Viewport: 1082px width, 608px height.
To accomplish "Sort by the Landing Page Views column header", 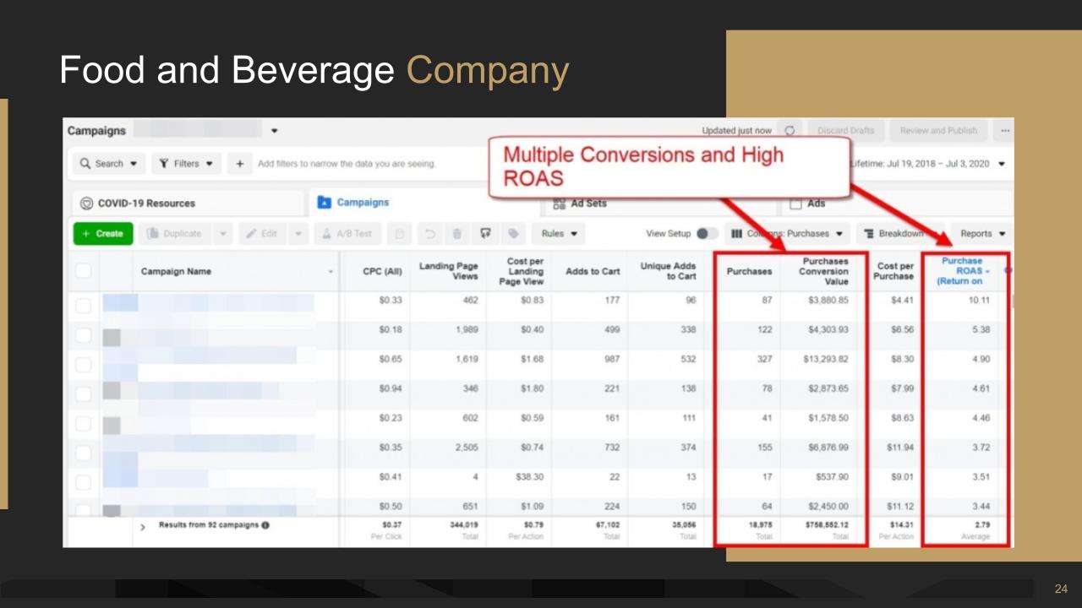I will [448, 271].
